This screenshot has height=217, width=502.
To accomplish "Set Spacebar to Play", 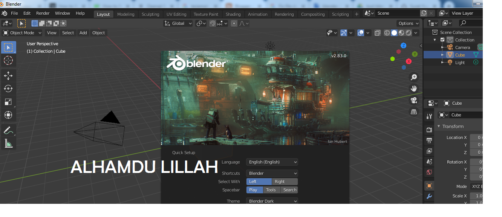I will coord(255,190).
